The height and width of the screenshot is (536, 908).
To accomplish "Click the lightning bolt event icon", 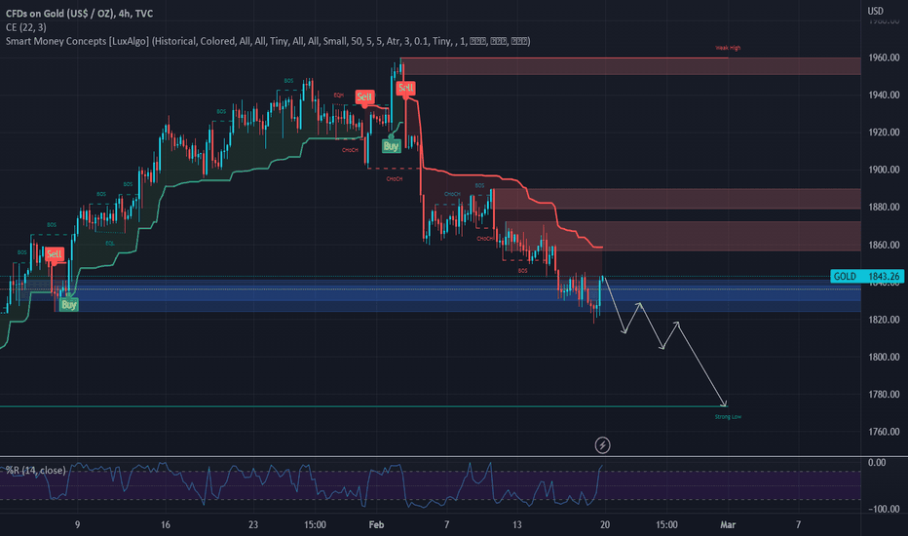I will pos(602,445).
